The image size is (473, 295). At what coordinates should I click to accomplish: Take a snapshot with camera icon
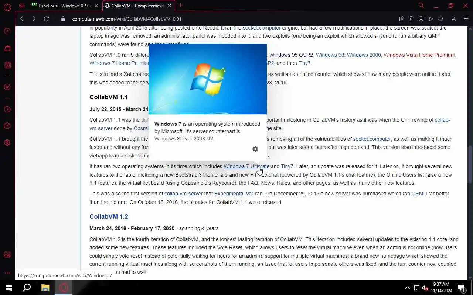(x=411, y=19)
